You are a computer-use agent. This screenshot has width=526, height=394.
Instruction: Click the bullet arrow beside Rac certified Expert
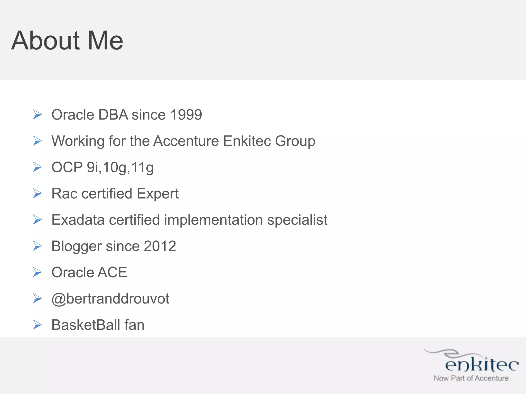click(x=37, y=193)
